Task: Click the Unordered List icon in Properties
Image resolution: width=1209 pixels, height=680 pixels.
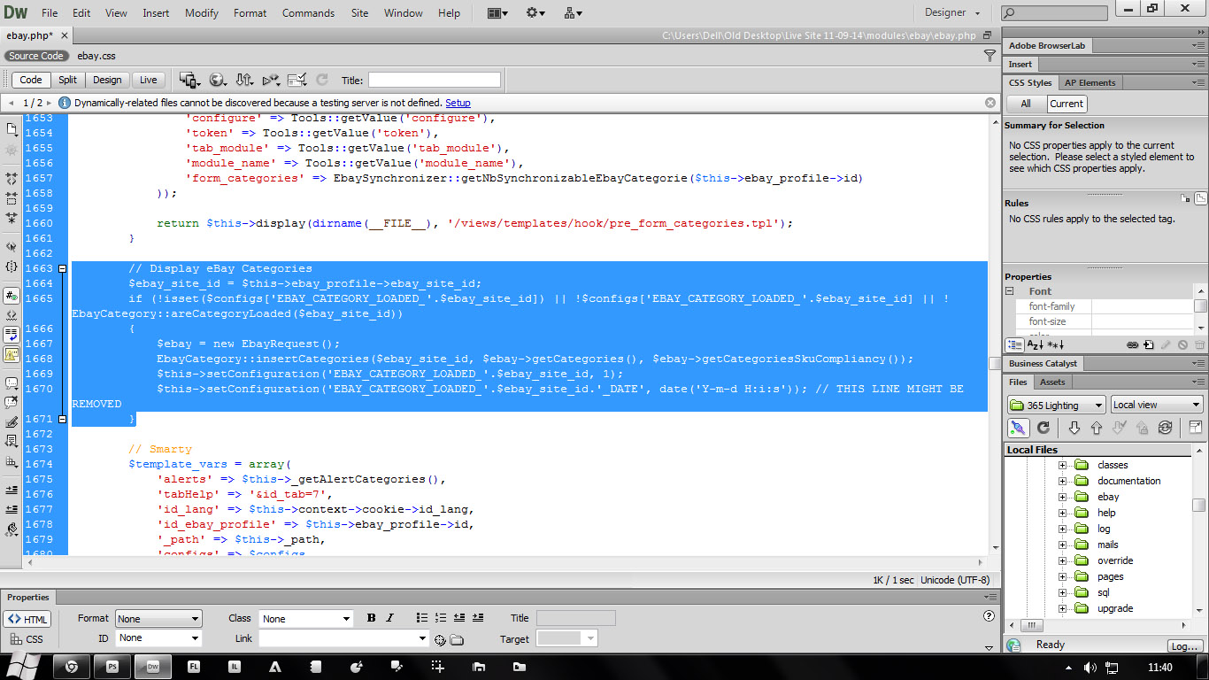Action: coord(421,618)
